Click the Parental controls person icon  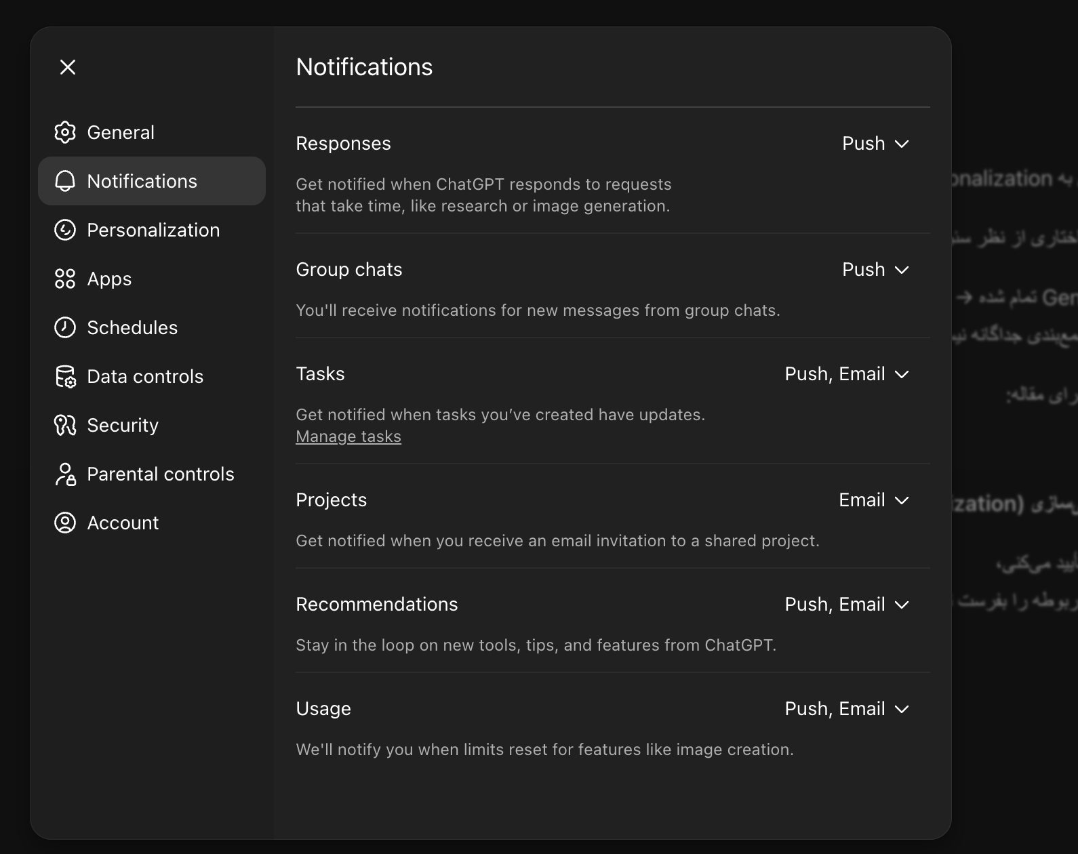[65, 474]
